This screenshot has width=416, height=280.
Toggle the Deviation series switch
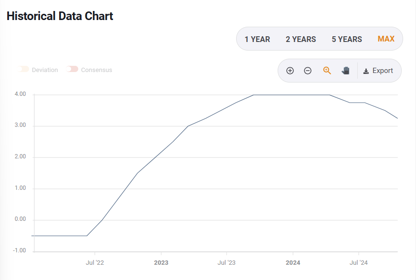click(24, 70)
